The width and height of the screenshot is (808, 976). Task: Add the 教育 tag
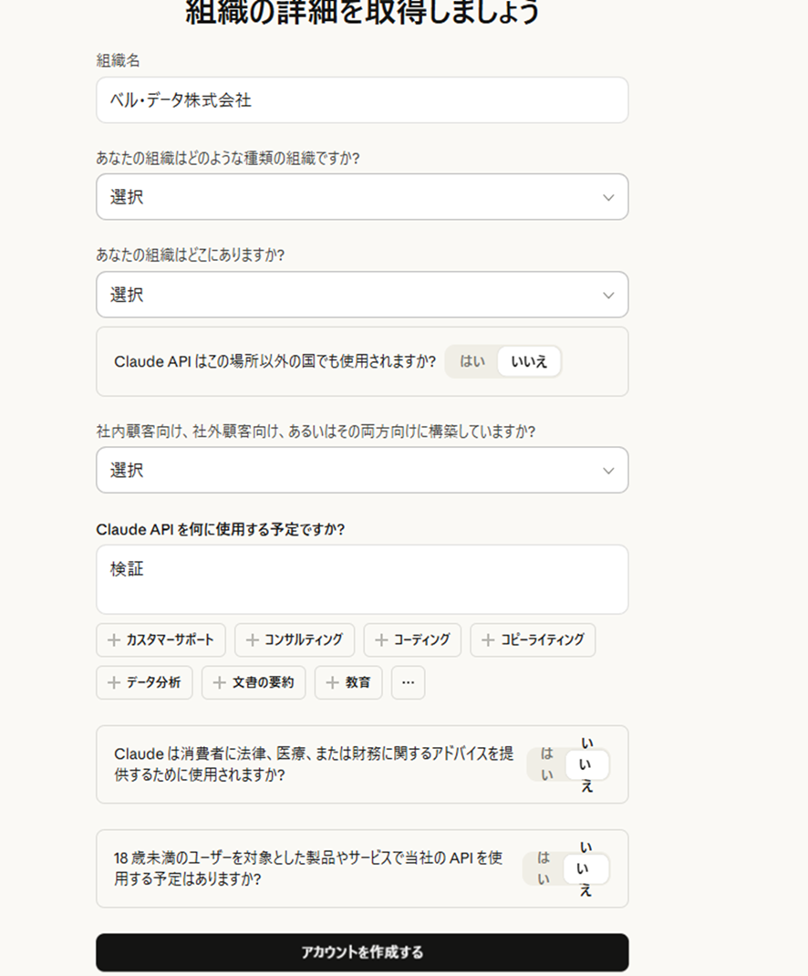(x=348, y=682)
